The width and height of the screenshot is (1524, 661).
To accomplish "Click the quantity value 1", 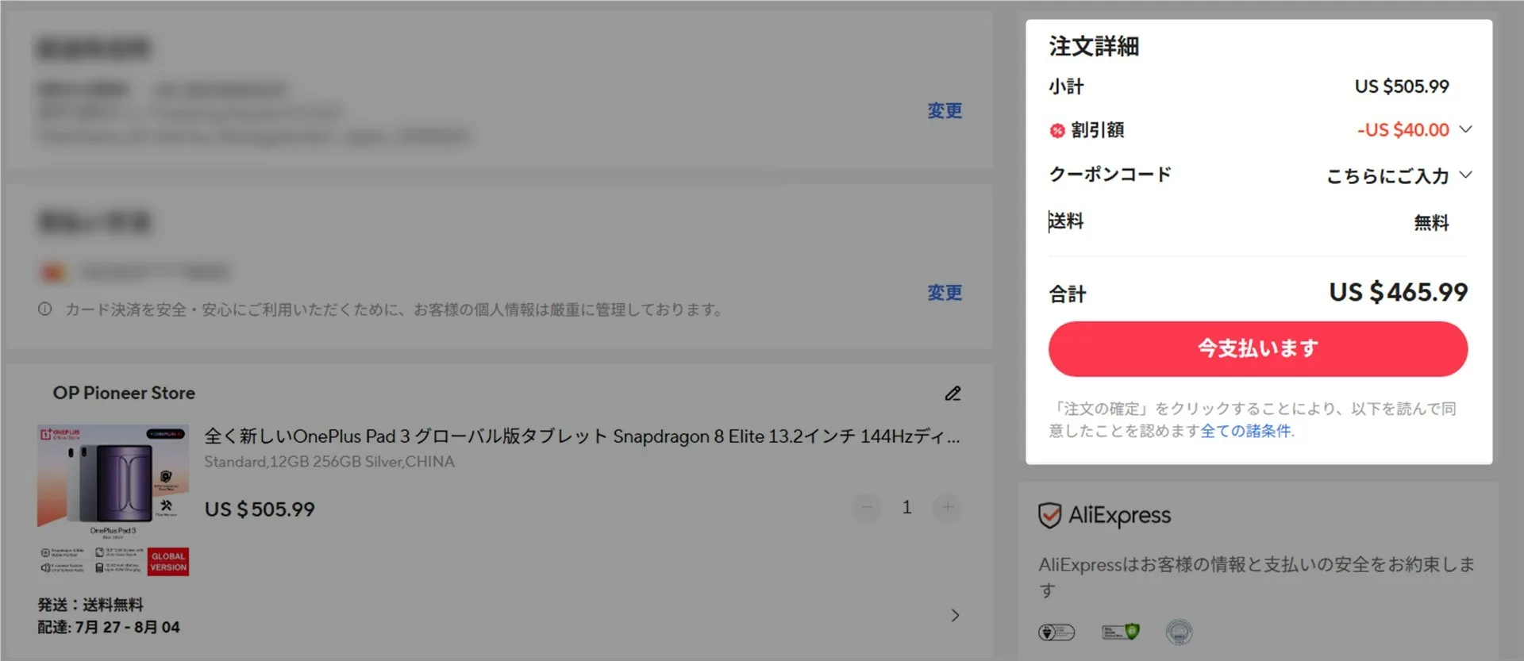I will coord(906,507).
